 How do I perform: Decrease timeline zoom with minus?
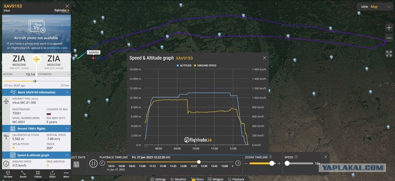coord(246,163)
